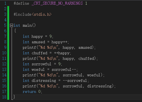Viewport: 142px width, 102px height.
Task: Click the <stdio.h> header name
Action: [42, 14]
